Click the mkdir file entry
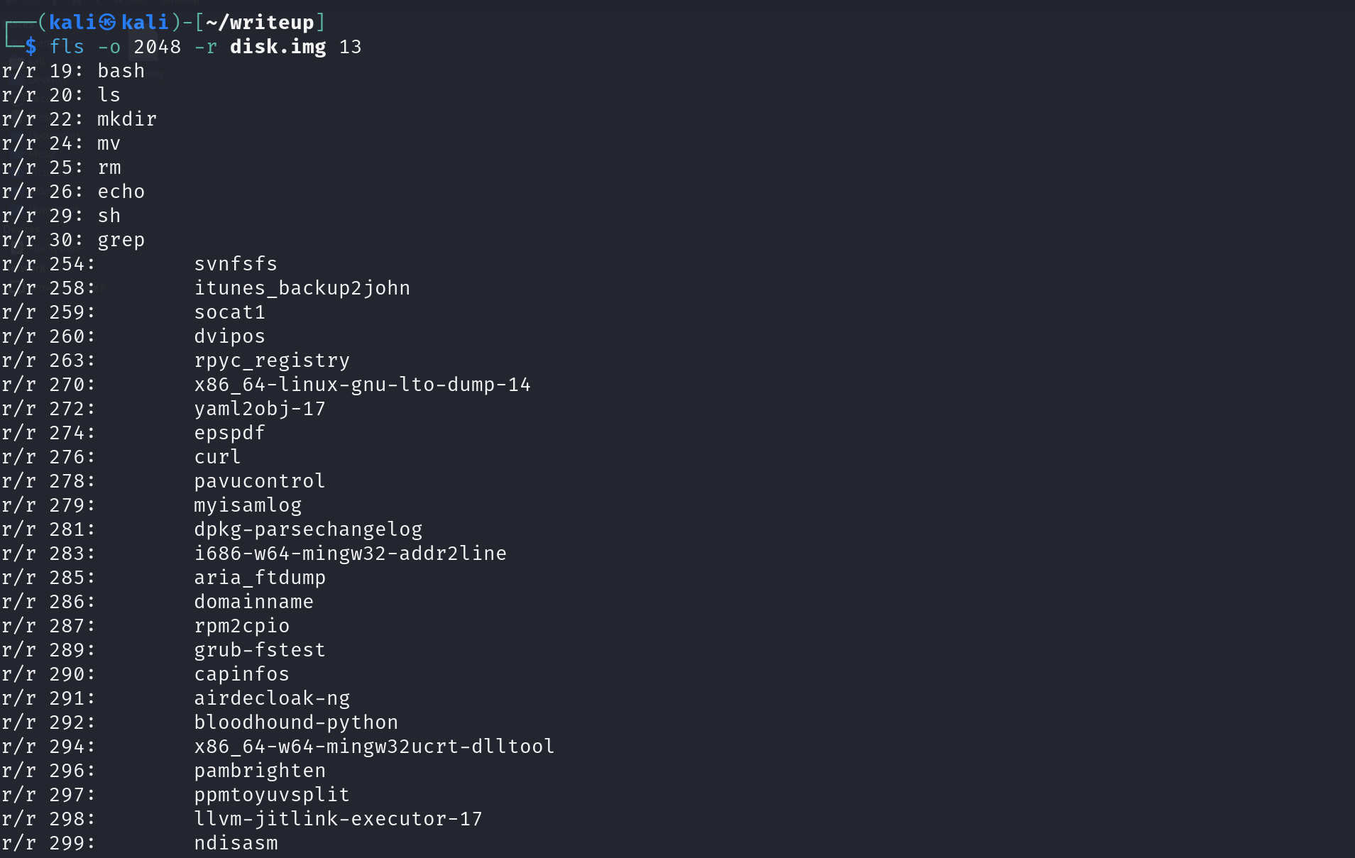Viewport: 1355px width, 858px height. [126, 119]
